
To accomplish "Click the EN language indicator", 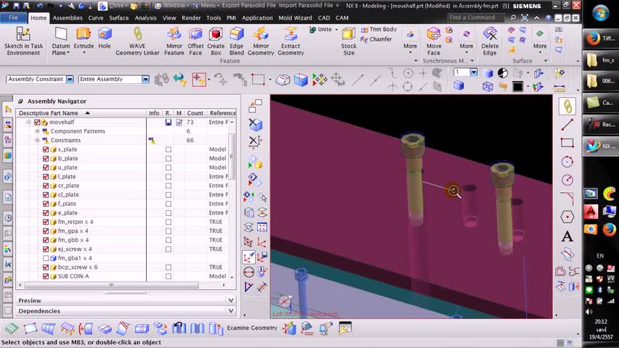I will point(600,256).
